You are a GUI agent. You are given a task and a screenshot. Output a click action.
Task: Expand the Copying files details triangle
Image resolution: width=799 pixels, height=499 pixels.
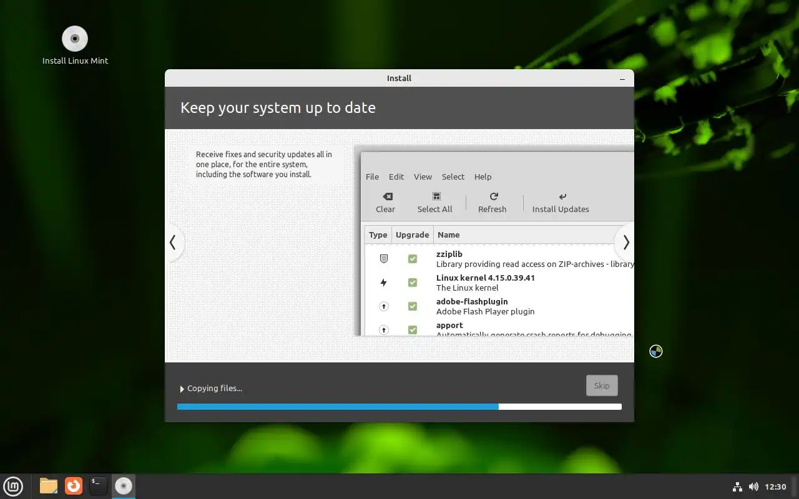click(182, 389)
